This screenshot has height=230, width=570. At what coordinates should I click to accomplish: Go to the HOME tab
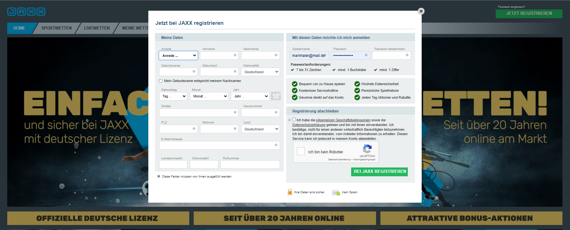(19, 28)
